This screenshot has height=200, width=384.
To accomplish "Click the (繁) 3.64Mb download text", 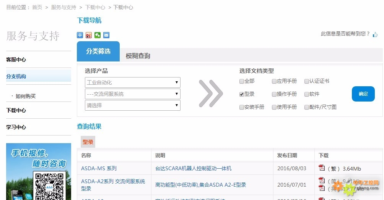I will pyautogui.click(x=344, y=169).
